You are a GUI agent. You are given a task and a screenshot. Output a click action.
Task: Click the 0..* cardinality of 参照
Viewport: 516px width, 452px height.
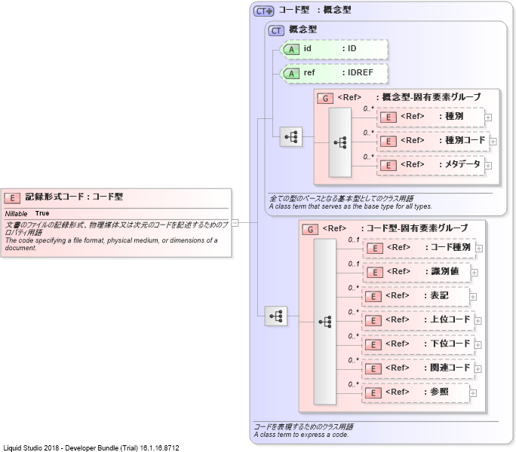coord(354,384)
